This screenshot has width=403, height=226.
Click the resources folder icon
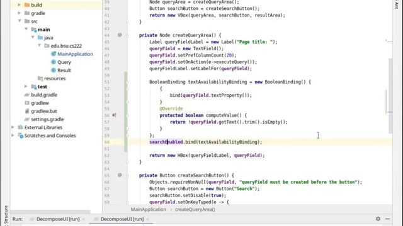(x=40, y=78)
